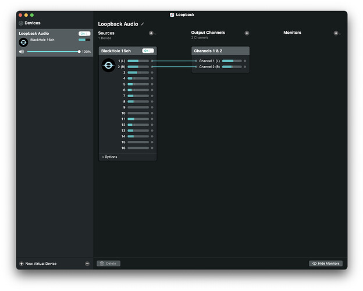Click the Hide Monitors button
The height and width of the screenshot is (291, 363).
point(326,264)
